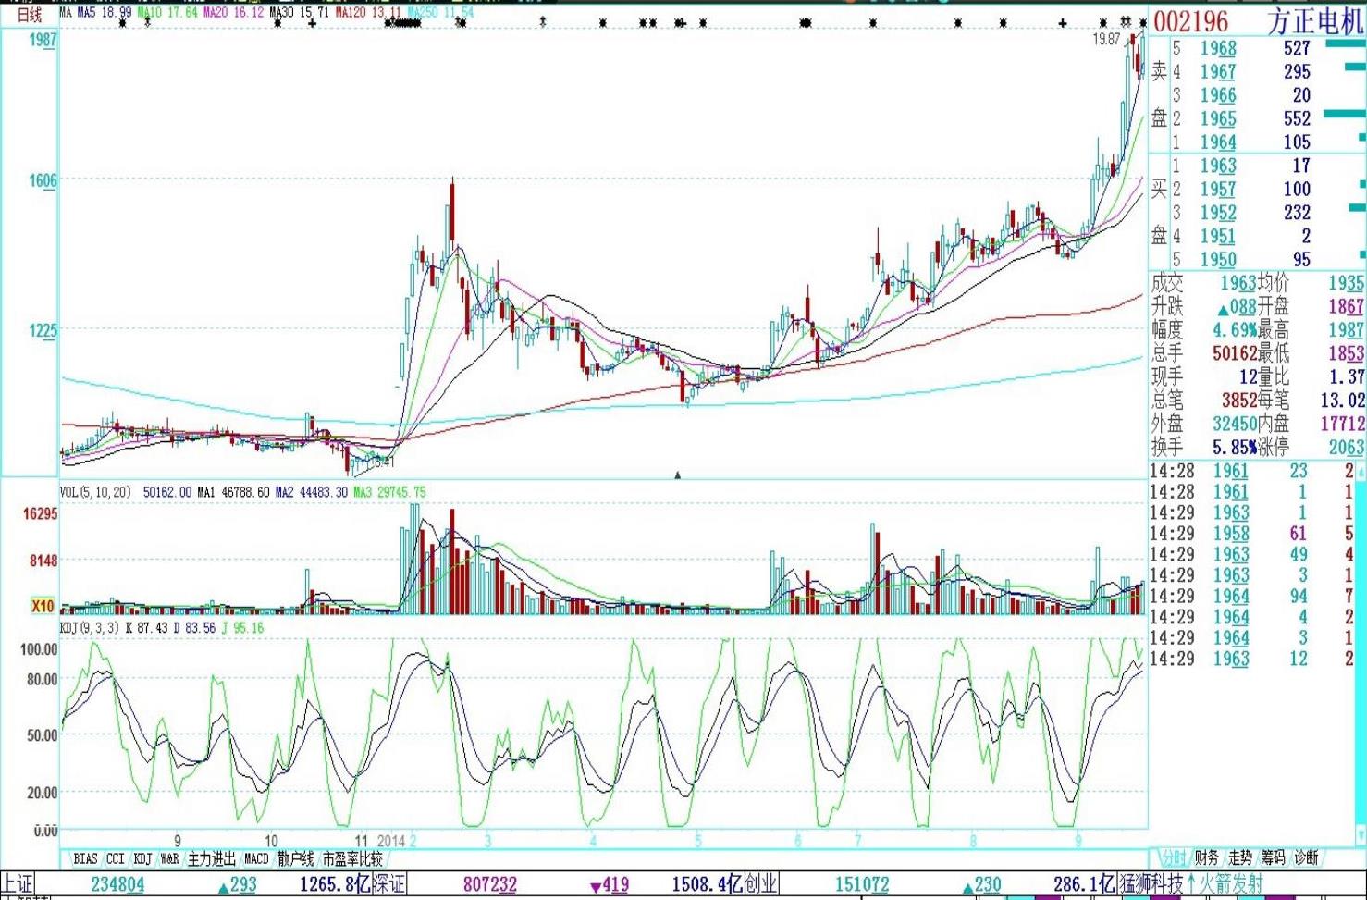Click the 2014 year label on time axis
This screenshot has width=1367, height=900.
click(x=390, y=841)
